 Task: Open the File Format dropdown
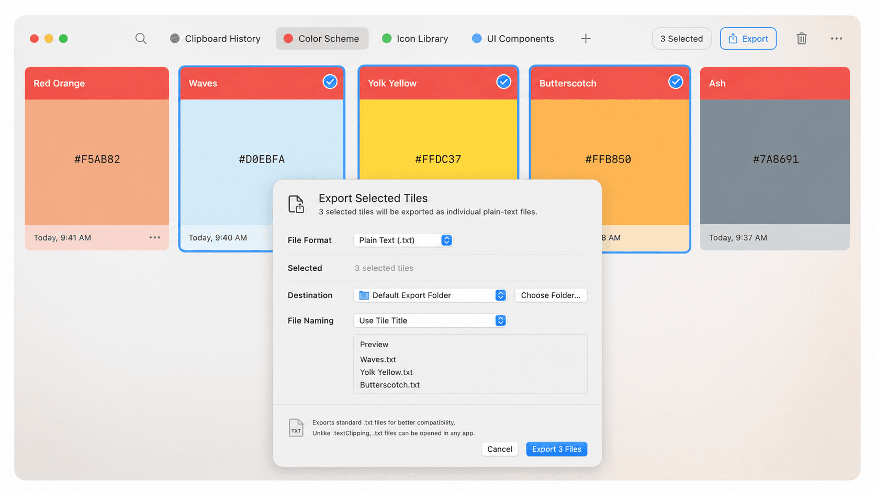pos(403,240)
